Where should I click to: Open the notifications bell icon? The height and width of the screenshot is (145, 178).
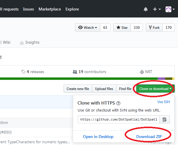[x=146, y=9]
